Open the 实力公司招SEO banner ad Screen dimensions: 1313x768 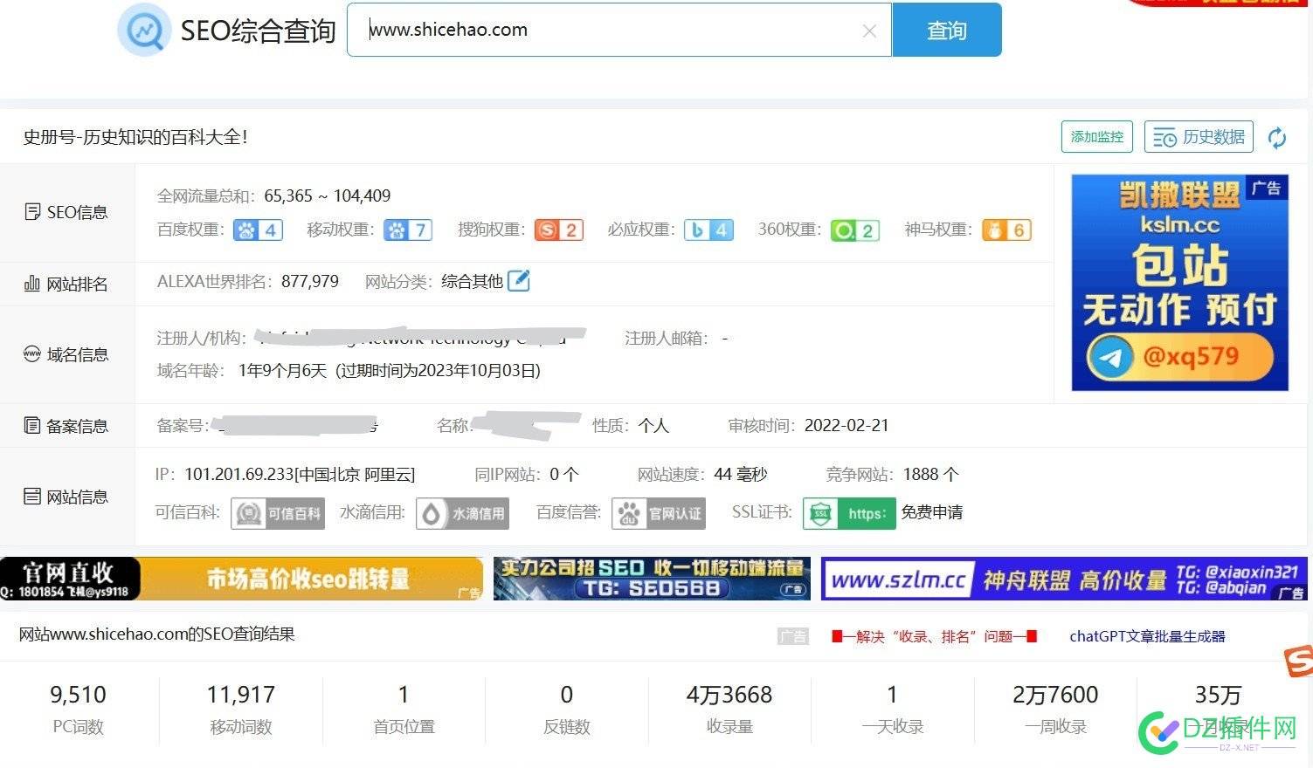(652, 579)
